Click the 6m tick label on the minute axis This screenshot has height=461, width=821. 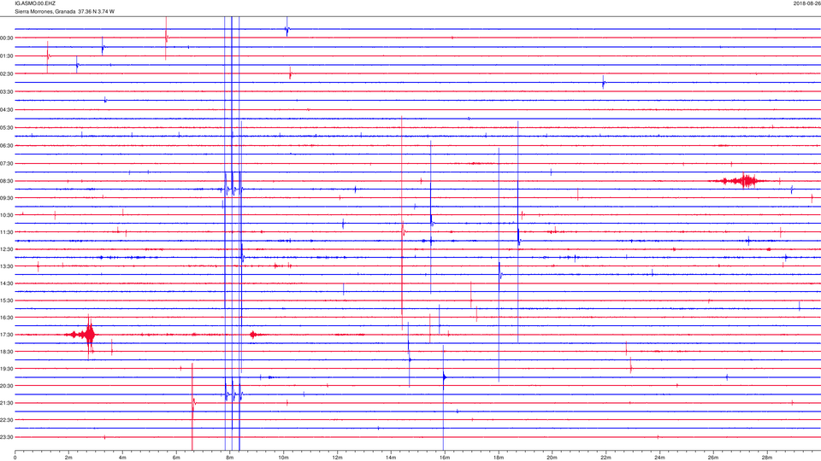176,458
